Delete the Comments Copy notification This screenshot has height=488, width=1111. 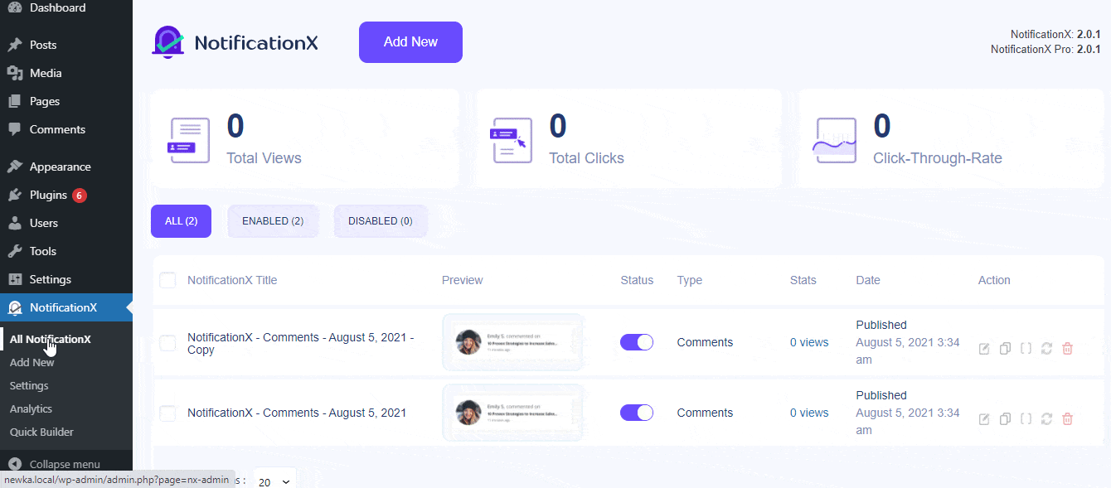(1067, 349)
